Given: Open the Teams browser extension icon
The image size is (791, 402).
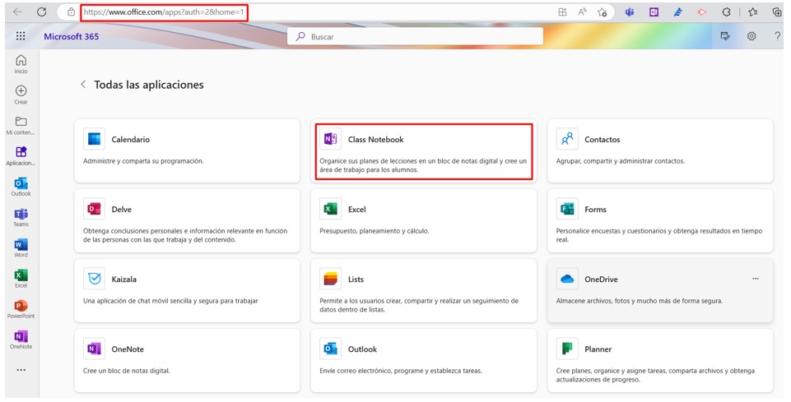Looking at the screenshot, I should (630, 12).
